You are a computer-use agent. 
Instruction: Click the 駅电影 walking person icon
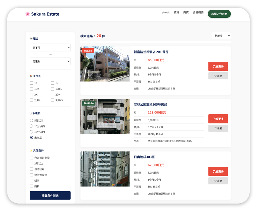(31, 114)
